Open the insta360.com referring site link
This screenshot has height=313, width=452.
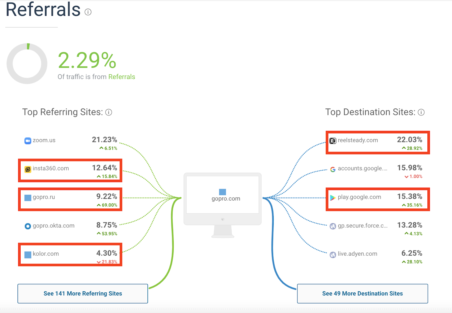click(x=51, y=168)
